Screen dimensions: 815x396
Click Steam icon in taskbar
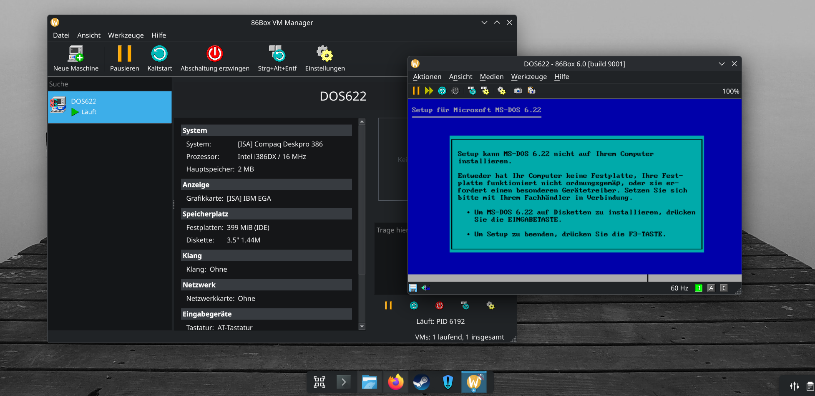point(421,382)
